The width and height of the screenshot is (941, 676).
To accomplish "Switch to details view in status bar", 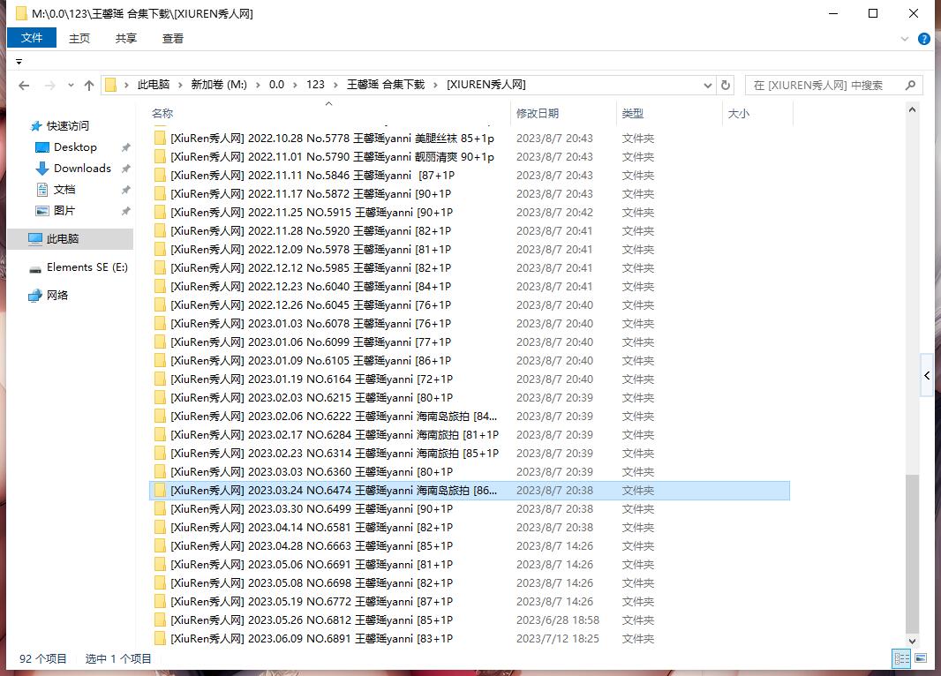I will (x=901, y=658).
